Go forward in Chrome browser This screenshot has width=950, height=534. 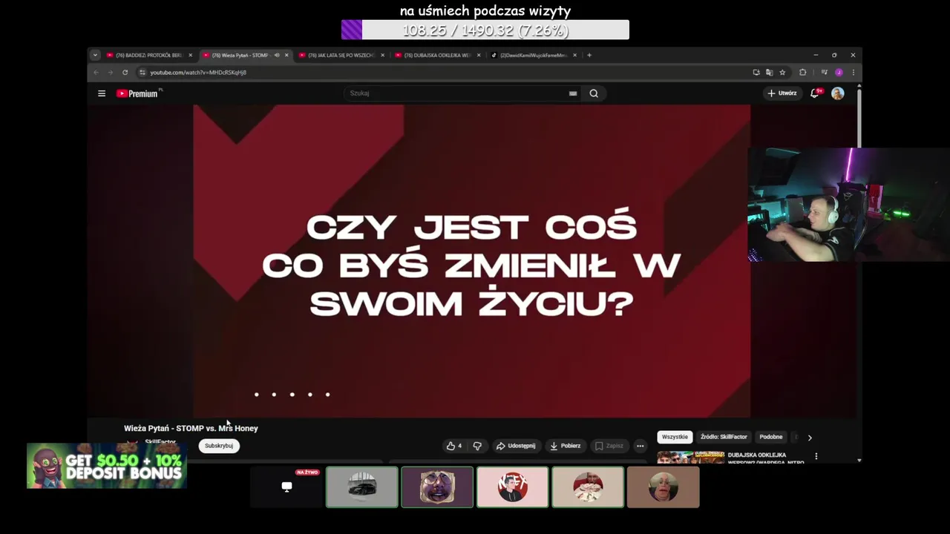point(110,72)
